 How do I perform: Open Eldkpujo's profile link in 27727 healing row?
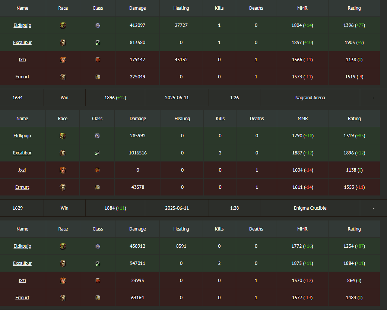[x=22, y=25]
